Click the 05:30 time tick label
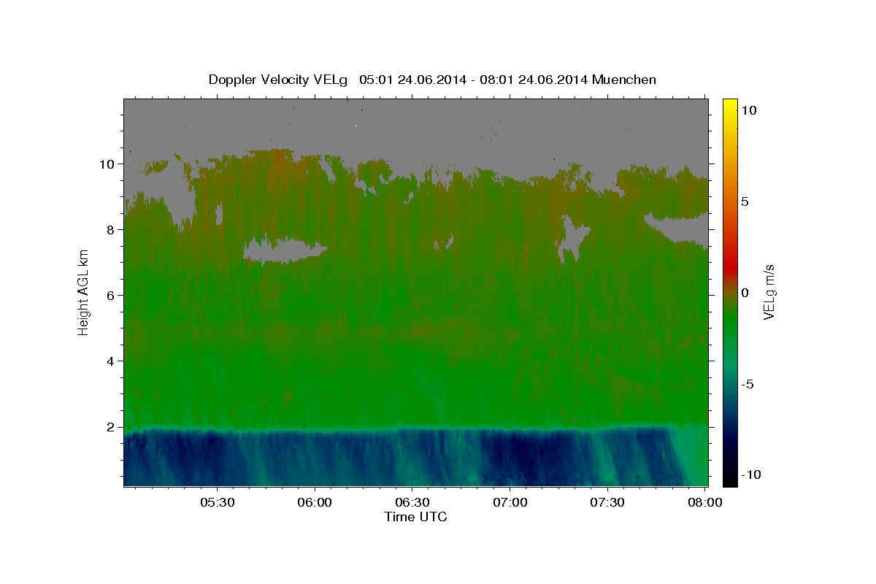This screenshot has width=876, height=584. pos(218,503)
